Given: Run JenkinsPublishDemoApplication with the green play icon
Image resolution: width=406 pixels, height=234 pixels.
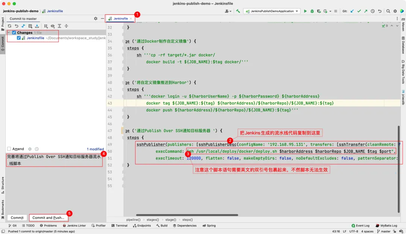Looking at the screenshot, I should coord(305,11).
